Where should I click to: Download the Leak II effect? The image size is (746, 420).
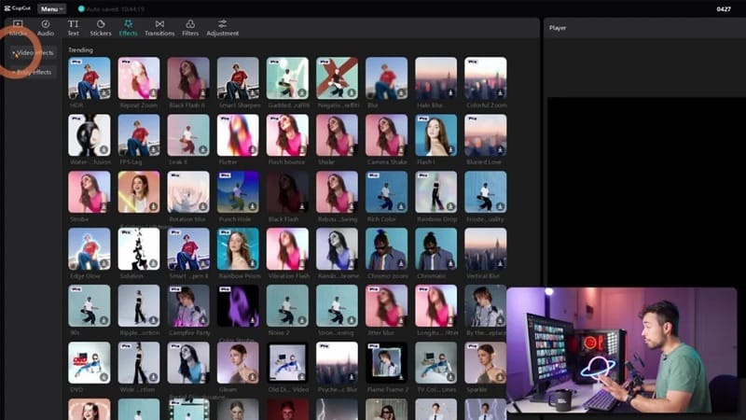202,149
